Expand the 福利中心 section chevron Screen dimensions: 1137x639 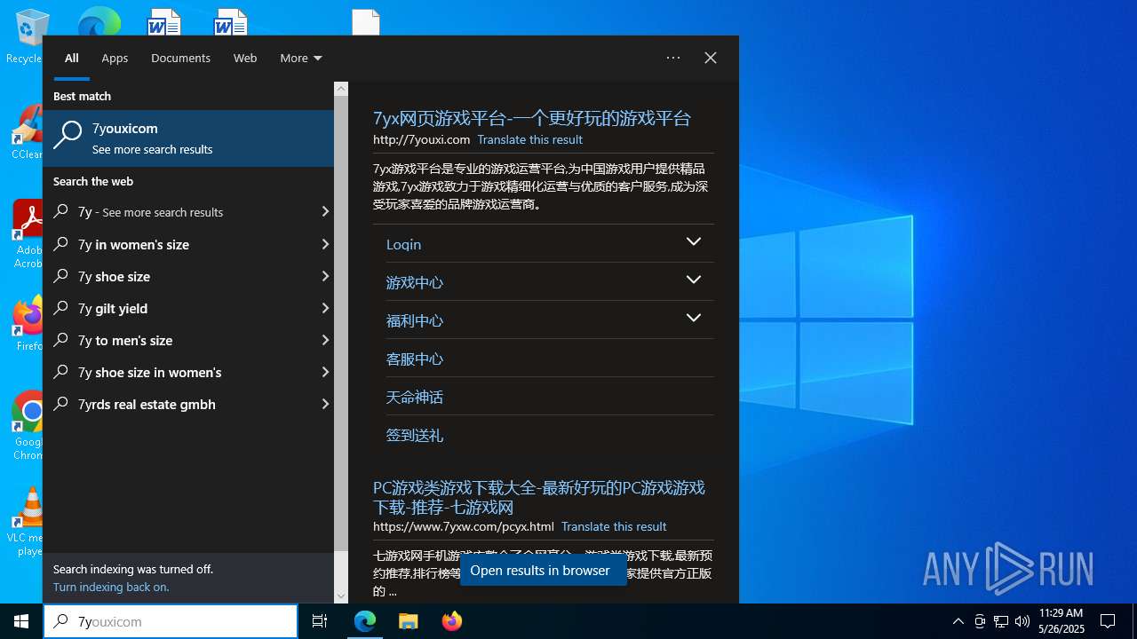click(x=694, y=318)
